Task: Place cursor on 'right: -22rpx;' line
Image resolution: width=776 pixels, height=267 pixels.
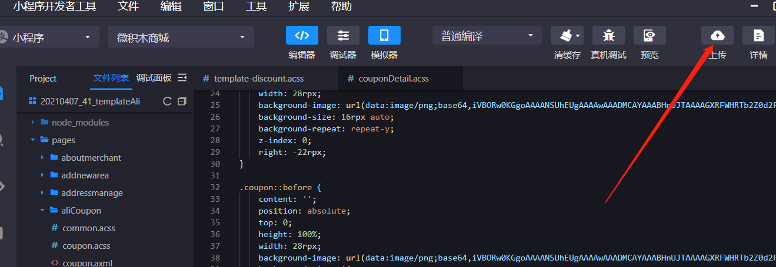Action: pos(292,152)
